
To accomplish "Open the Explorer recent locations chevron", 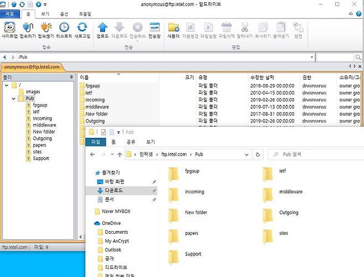I will click(112, 155).
